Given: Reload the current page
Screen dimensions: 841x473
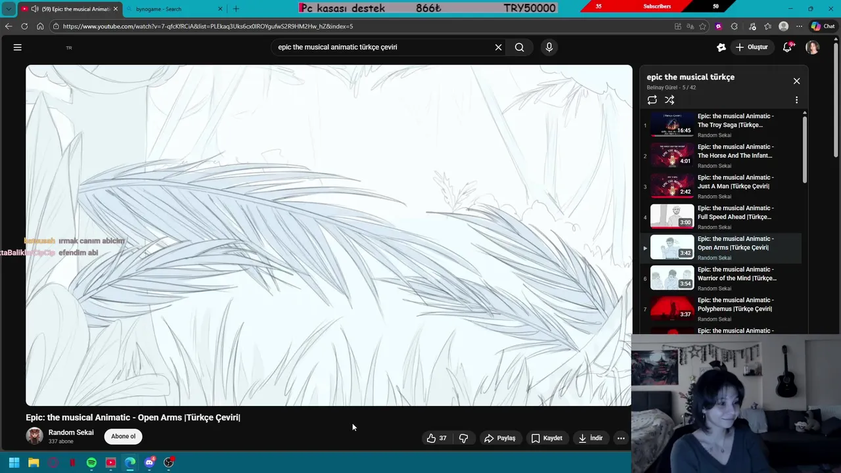Looking at the screenshot, I should pyautogui.click(x=24, y=26).
